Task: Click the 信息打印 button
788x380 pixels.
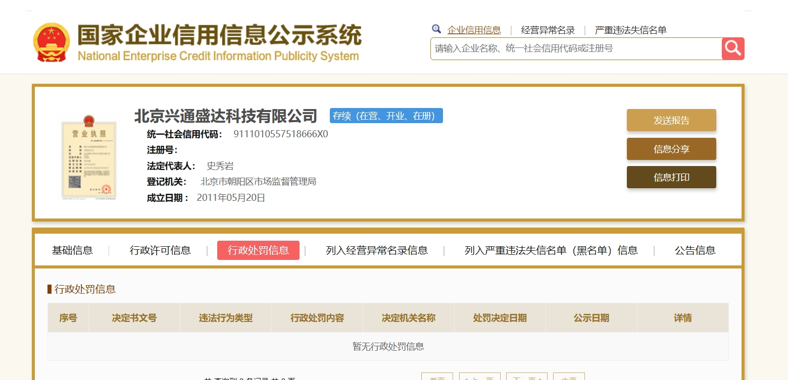Action: tap(671, 177)
